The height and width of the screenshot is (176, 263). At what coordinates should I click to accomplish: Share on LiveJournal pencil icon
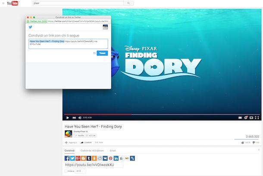pos(132,158)
